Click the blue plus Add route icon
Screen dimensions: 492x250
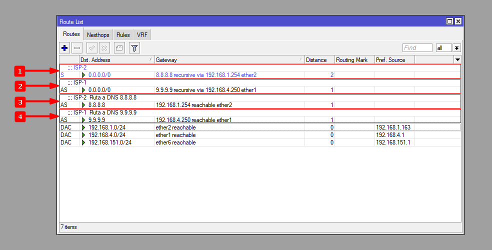click(x=64, y=48)
